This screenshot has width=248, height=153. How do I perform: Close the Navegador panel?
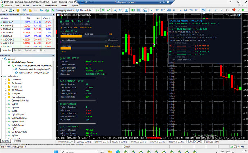pos(53,55)
